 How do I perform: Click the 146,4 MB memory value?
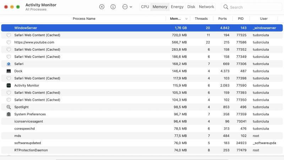[x=179, y=71]
